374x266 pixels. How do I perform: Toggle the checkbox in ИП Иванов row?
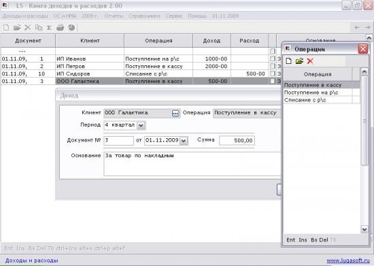point(273,59)
